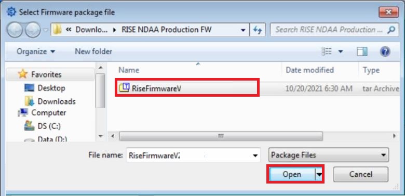Click the Search RISE NDAA Production field
405x196 pixels.
[329, 30]
